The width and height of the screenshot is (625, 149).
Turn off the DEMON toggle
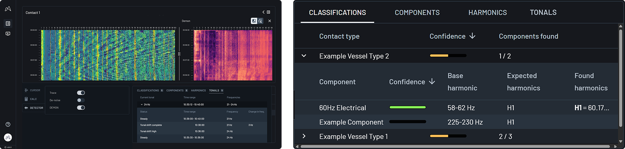(81, 108)
